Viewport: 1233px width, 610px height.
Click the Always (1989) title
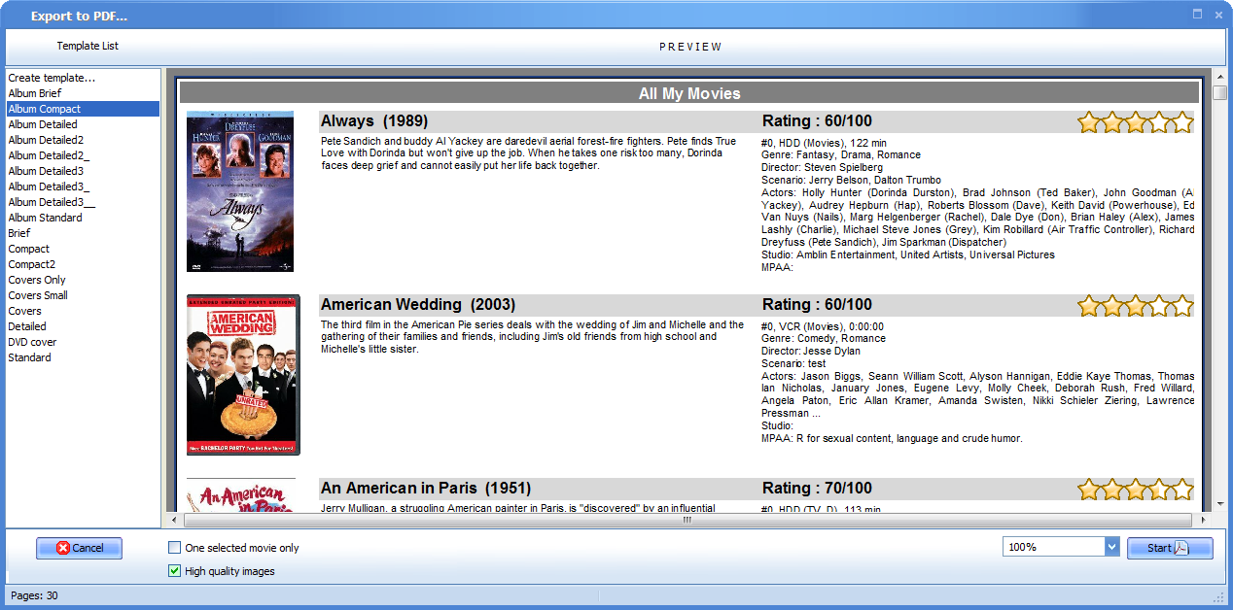click(x=374, y=121)
